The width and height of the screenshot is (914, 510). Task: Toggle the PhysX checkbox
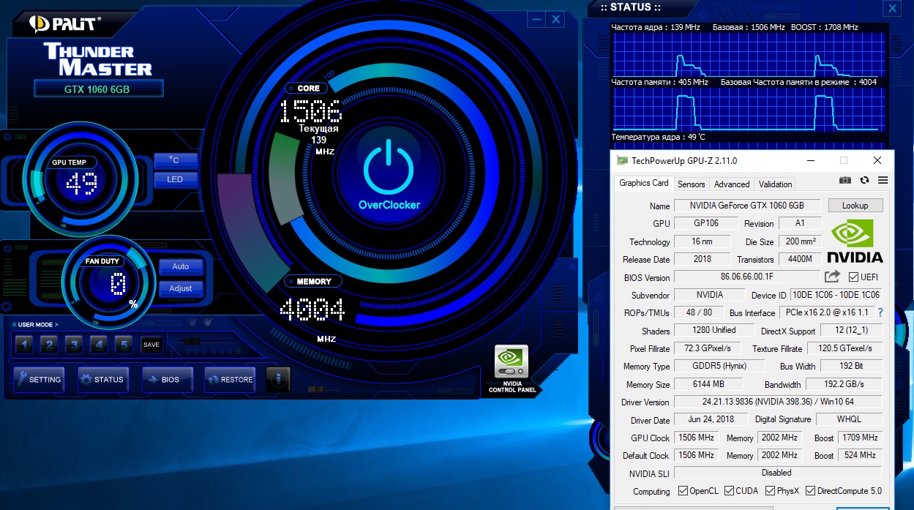pyautogui.click(x=770, y=491)
